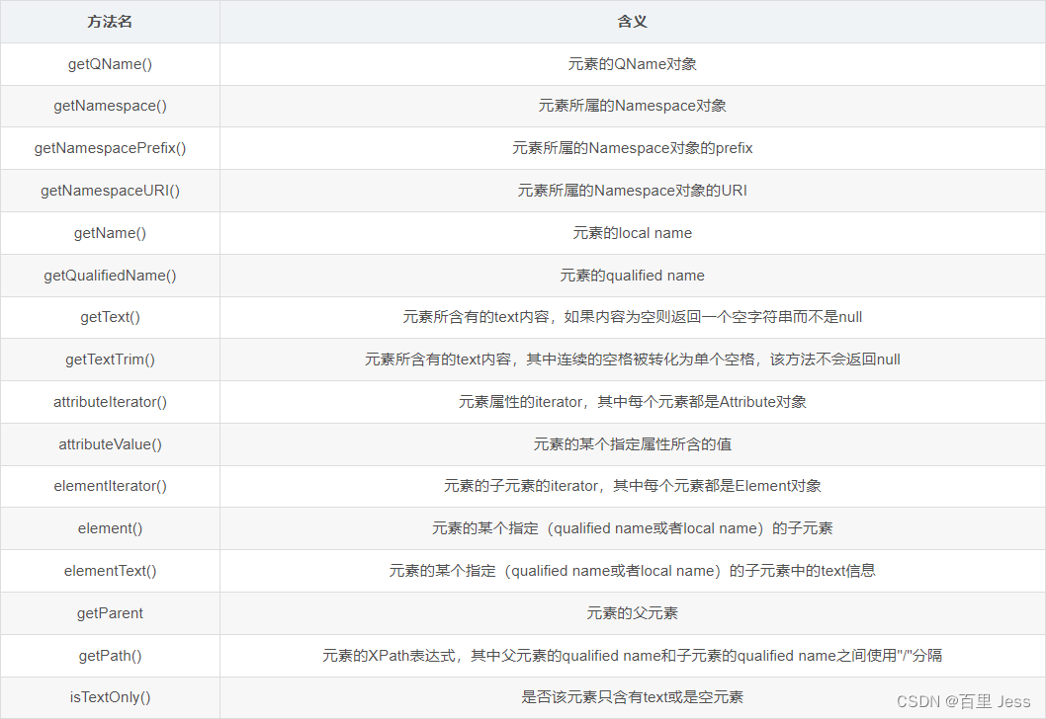Click the getQName() method cell
This screenshot has height=719, width=1046.
[110, 63]
